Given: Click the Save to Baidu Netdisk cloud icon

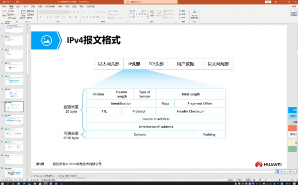Looking at the screenshot, I should [x=194, y=12].
